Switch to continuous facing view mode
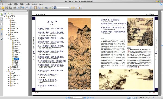 (x=136, y=98)
